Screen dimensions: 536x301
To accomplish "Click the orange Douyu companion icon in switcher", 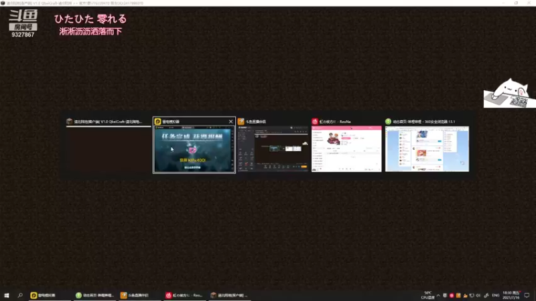I will [x=241, y=122].
